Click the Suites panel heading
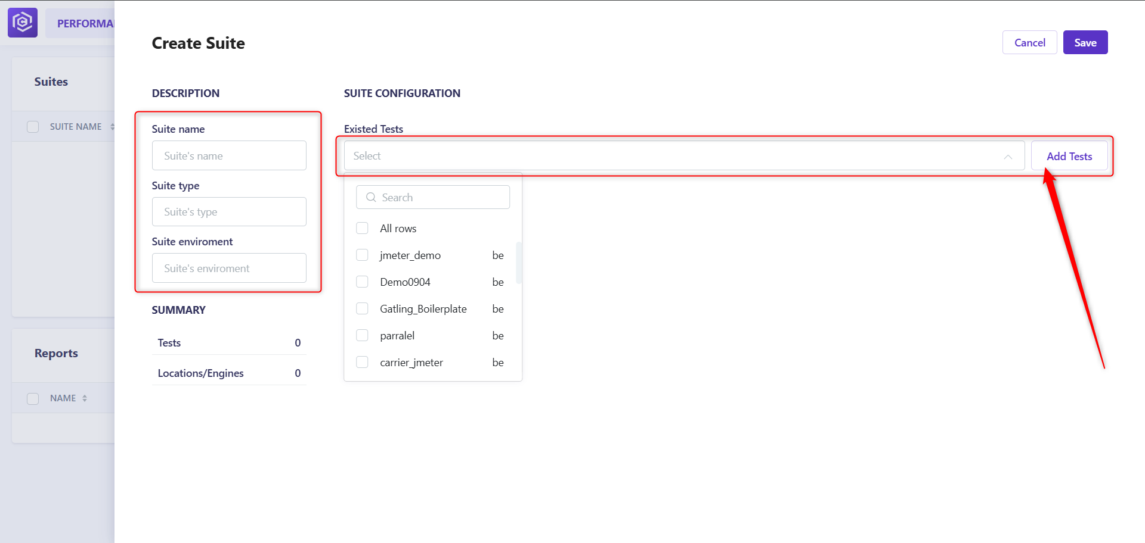The image size is (1145, 543). pyautogui.click(x=51, y=82)
